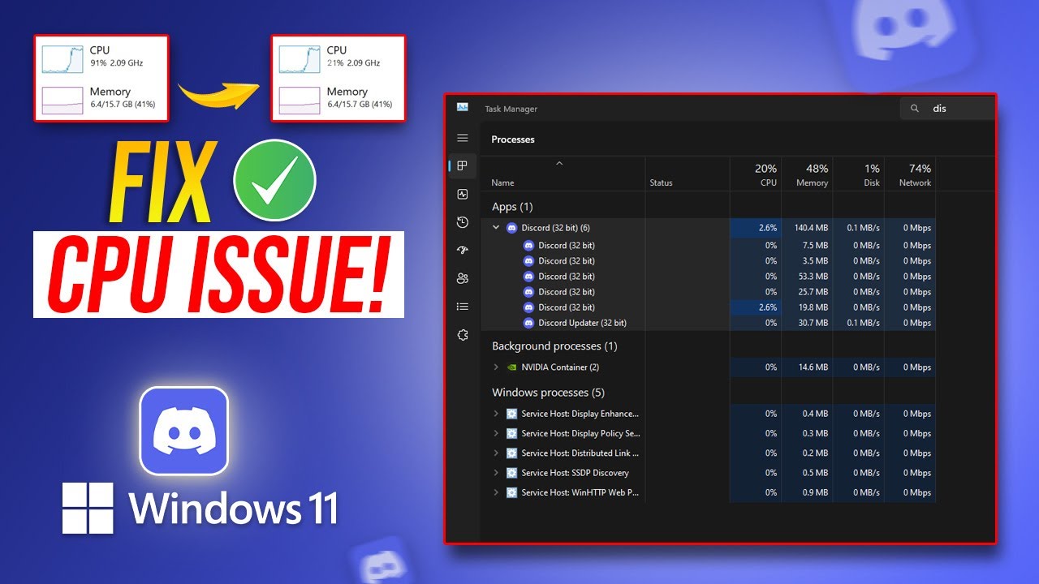Click the 'Apps (1)' group heading
The height and width of the screenshot is (584, 1039).
tap(512, 207)
